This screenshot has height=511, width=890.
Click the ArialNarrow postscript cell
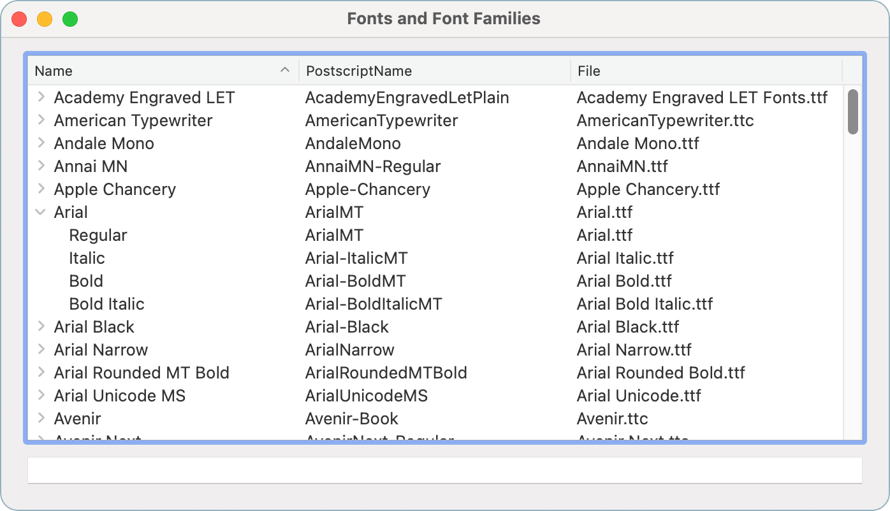tap(350, 350)
